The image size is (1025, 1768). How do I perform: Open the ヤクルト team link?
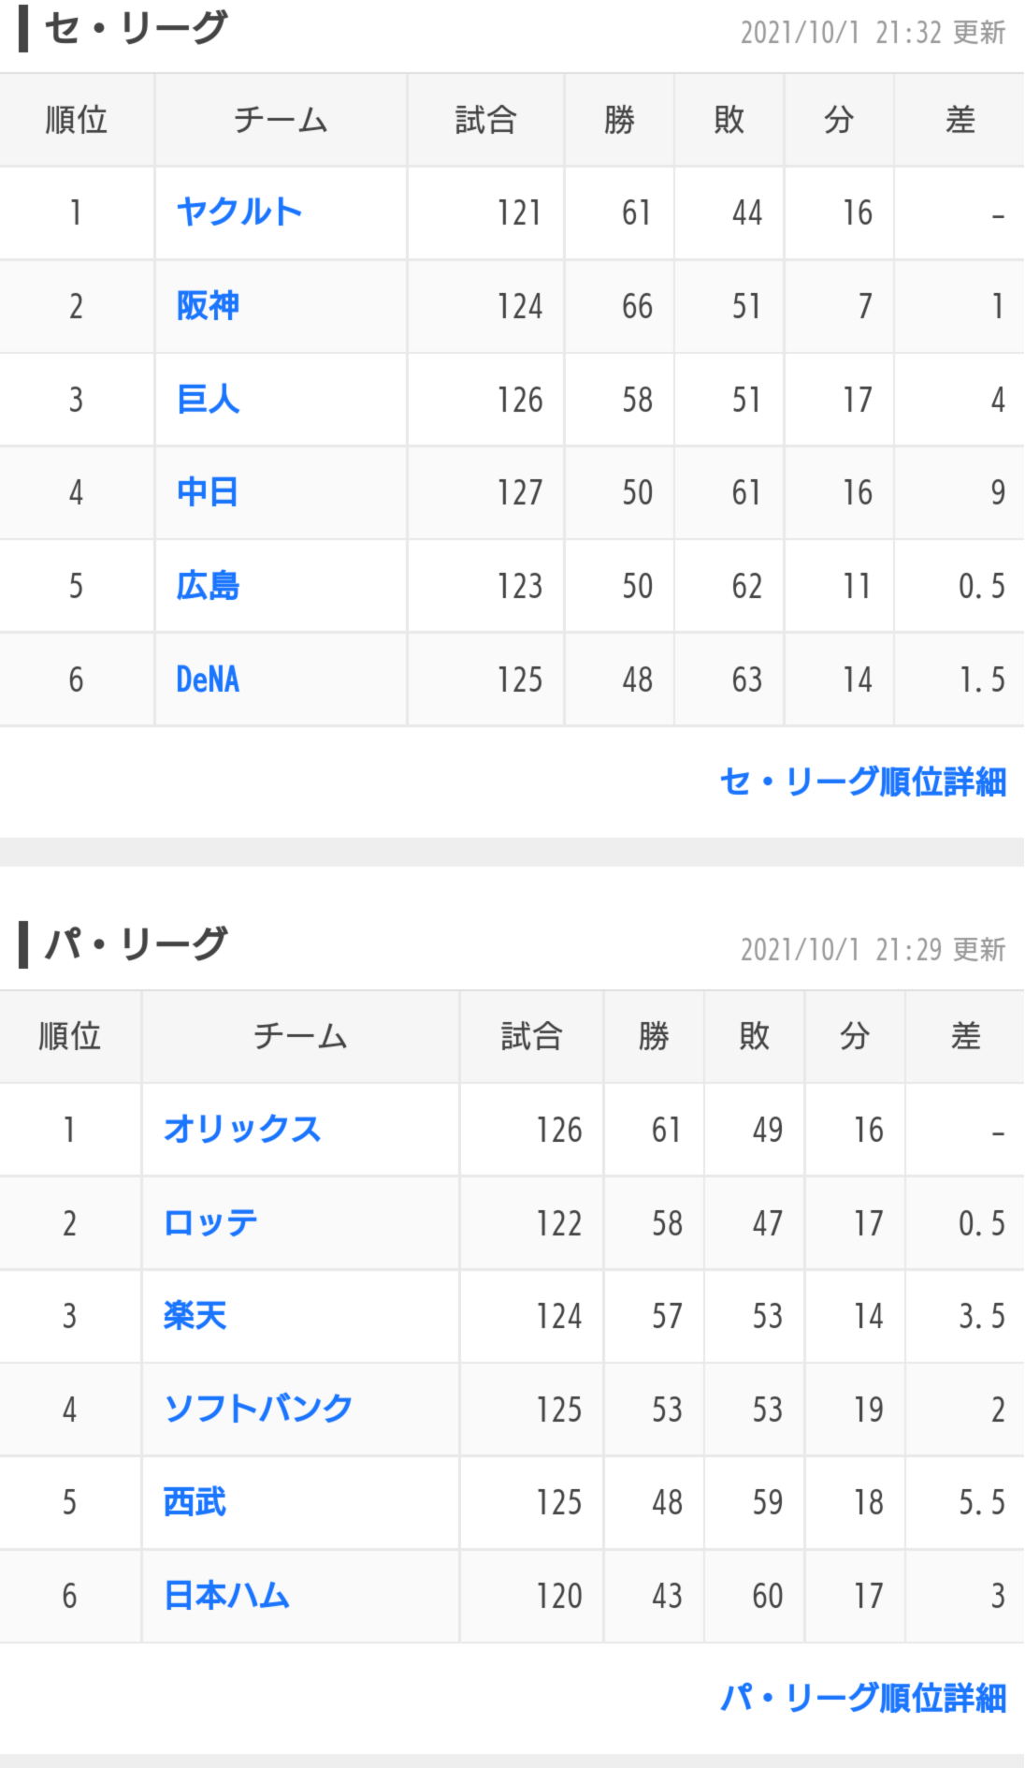pyautogui.click(x=239, y=212)
